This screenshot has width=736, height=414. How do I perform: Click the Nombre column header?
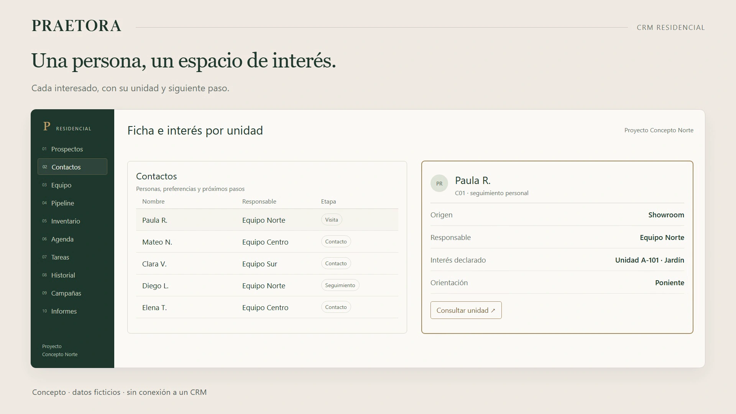tap(153, 201)
